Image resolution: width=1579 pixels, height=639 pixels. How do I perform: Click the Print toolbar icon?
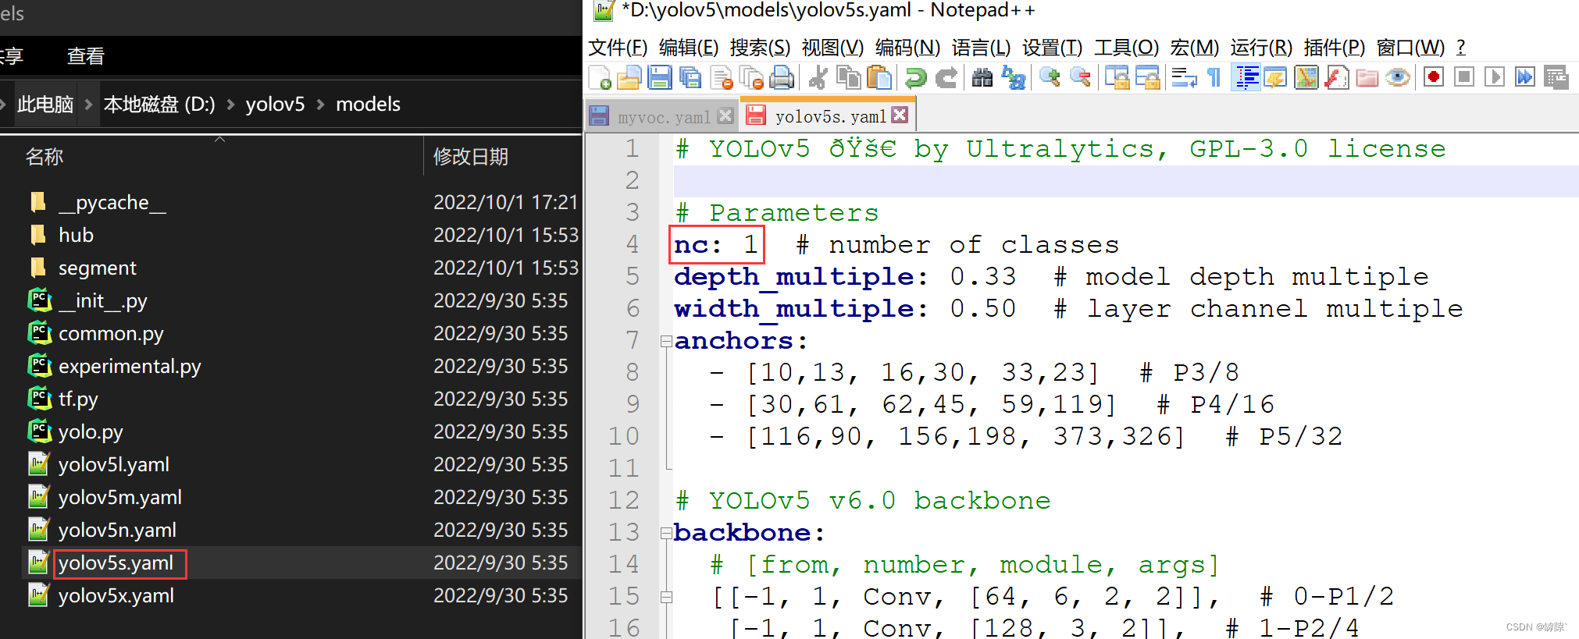pos(782,77)
